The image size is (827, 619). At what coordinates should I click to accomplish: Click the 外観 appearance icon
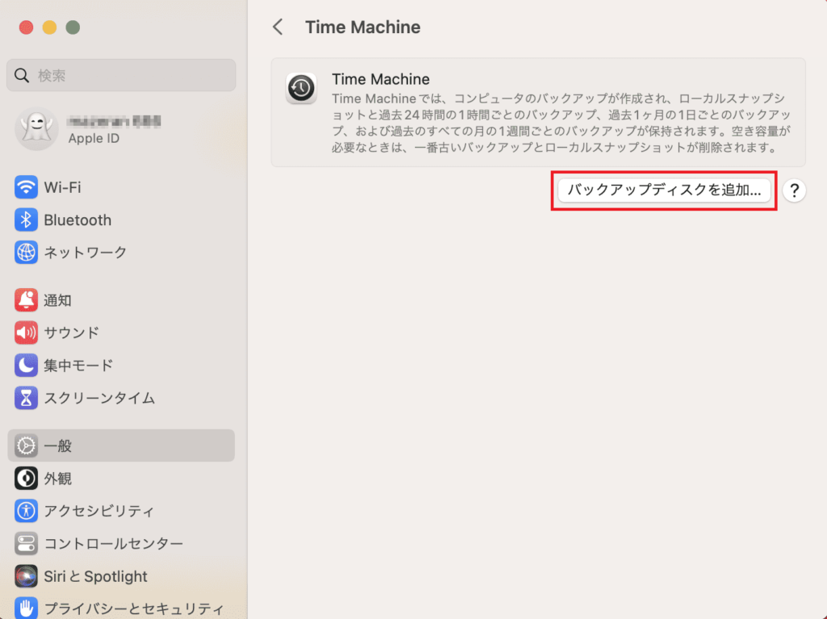click(x=26, y=479)
